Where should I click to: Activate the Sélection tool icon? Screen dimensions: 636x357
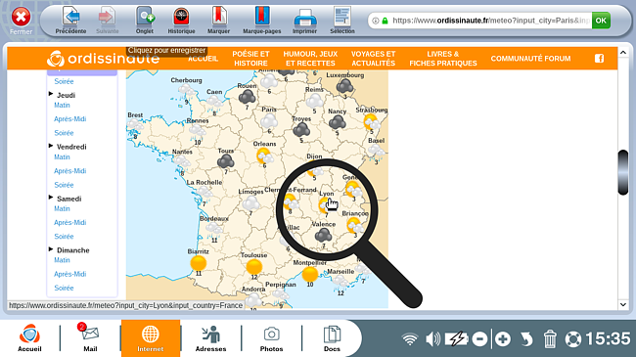point(342,17)
